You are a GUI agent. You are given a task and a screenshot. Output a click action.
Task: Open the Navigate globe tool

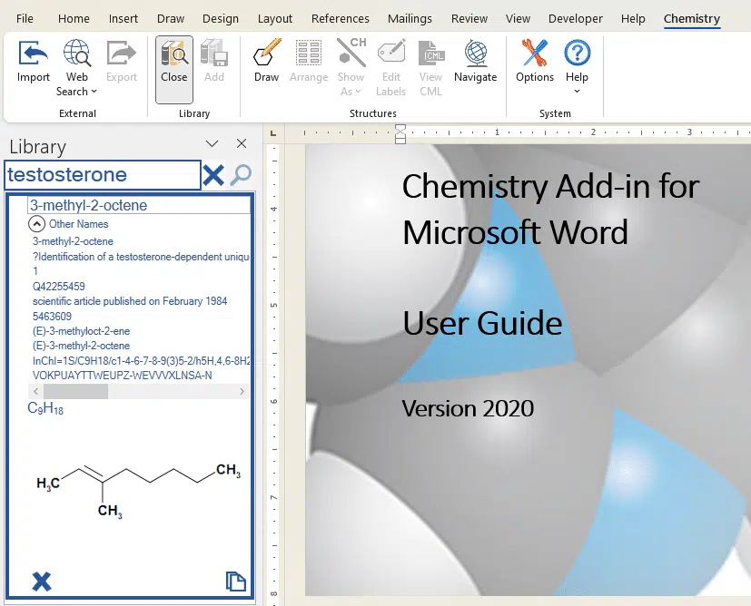point(476,53)
